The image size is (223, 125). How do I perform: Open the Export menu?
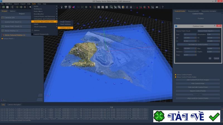click(23, 4)
